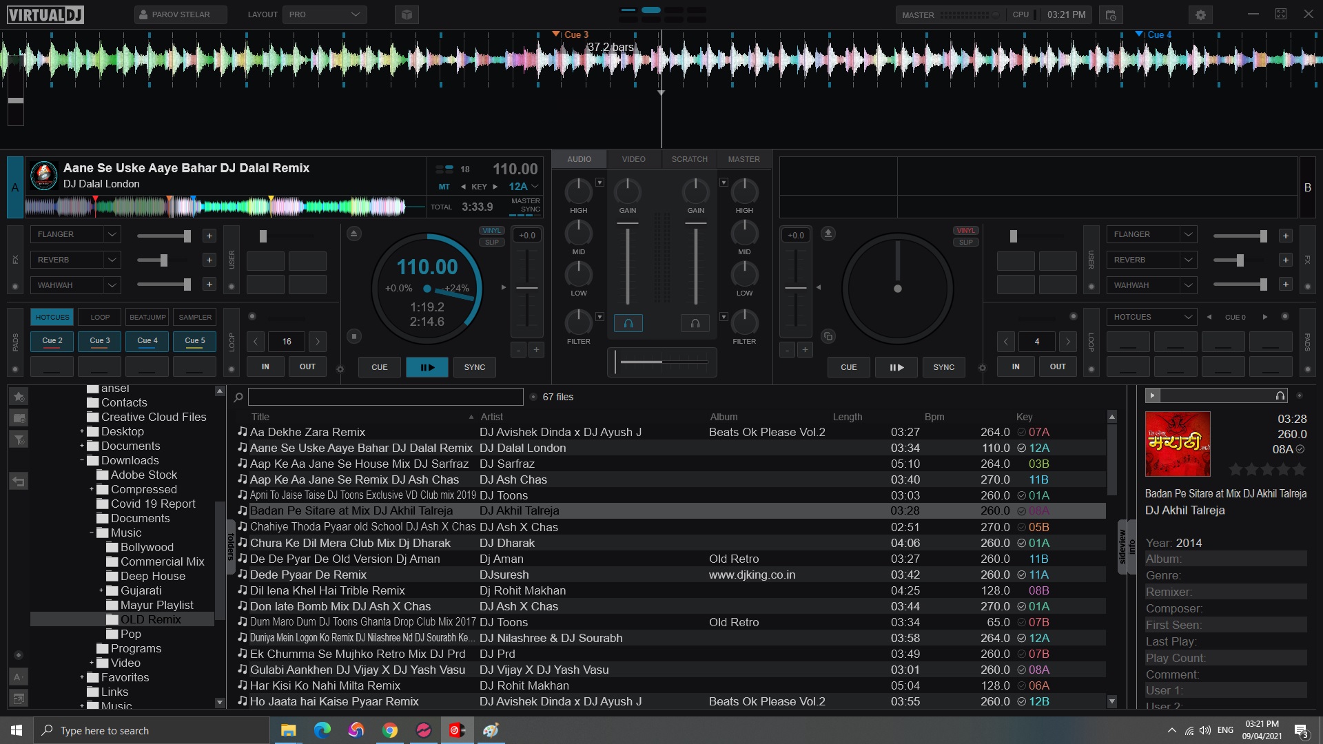Viewport: 1323px width, 744px height.
Task: Expand the Compressed folder in the tree
Action: coord(92,489)
